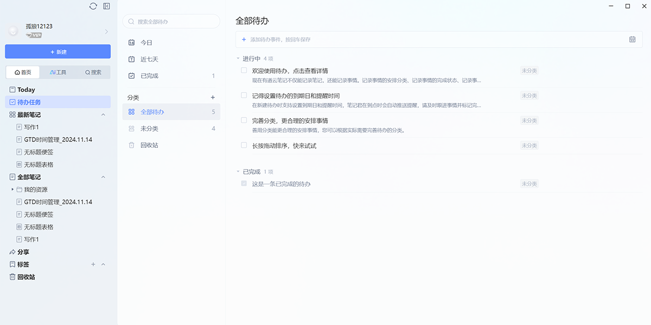Collapse the 进行中 section
The width and height of the screenshot is (651, 325).
[237, 58]
